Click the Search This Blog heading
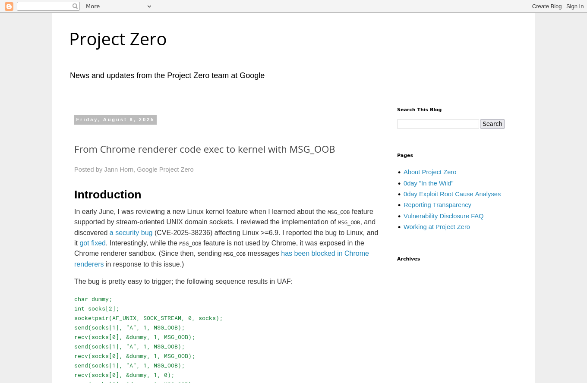The image size is (587, 383). (419, 110)
